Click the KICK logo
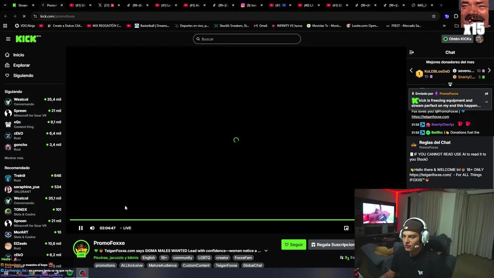 [x=28, y=39]
